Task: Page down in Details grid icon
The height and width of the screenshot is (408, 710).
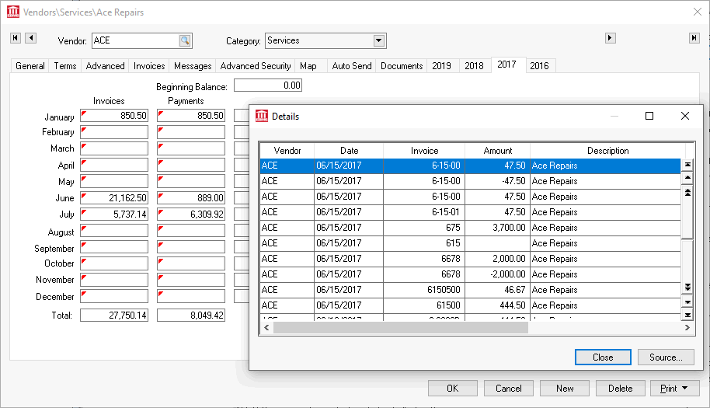Action: pos(687,287)
